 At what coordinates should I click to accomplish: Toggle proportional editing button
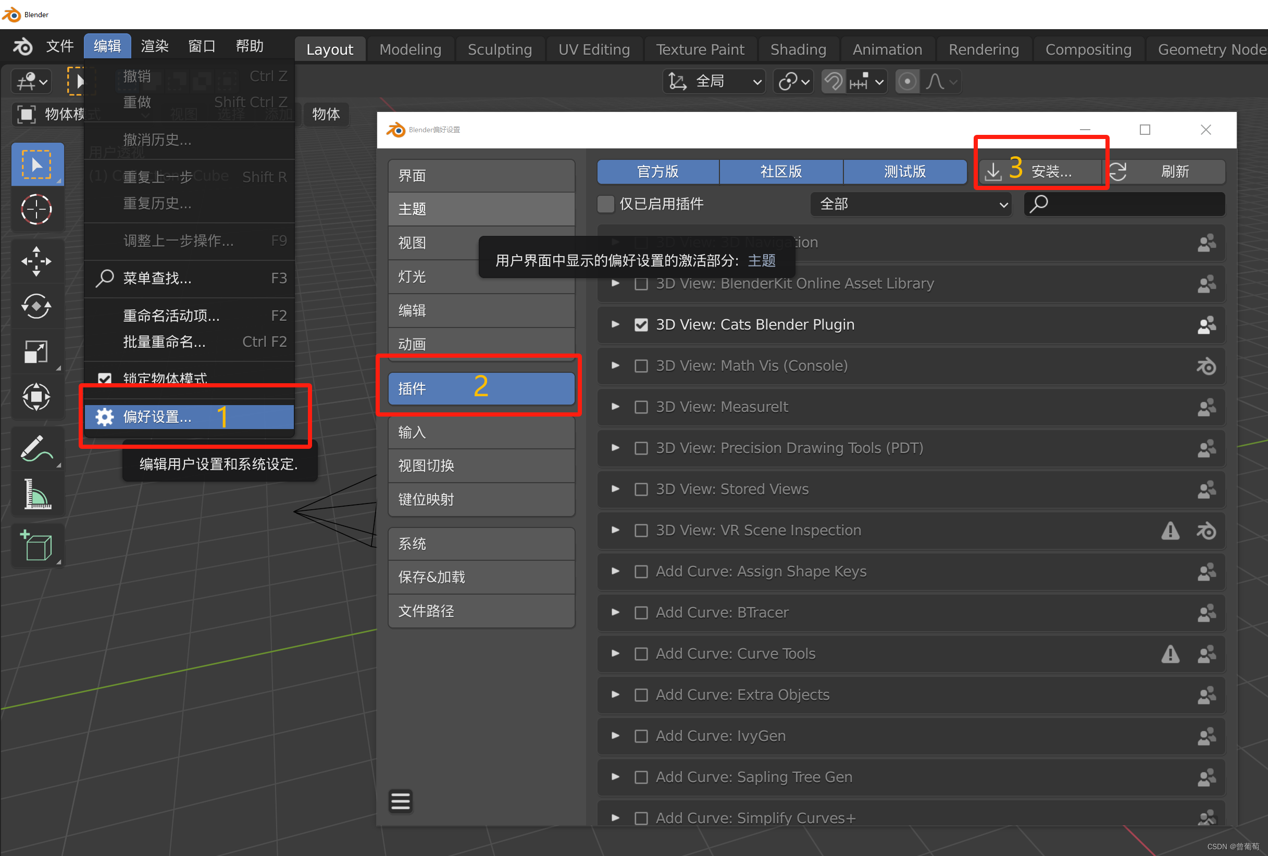[907, 82]
